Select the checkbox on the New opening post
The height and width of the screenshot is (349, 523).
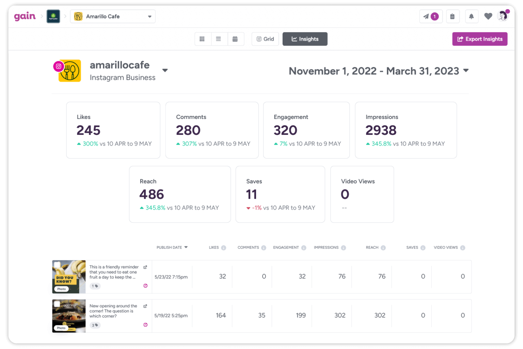click(x=57, y=303)
